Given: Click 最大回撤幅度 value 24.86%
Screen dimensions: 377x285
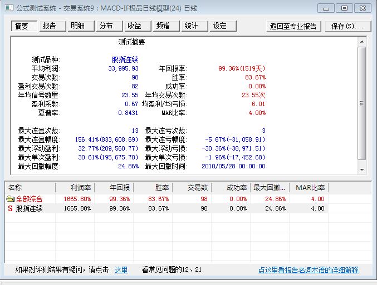Looking at the screenshot, I should click(129, 166).
